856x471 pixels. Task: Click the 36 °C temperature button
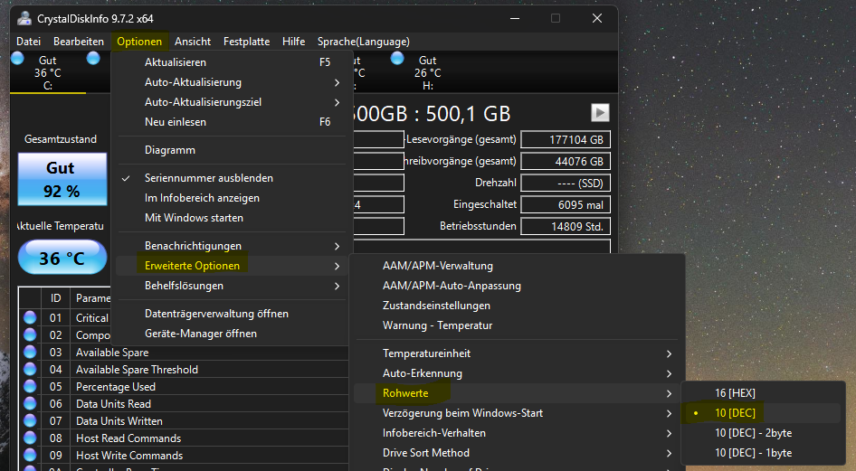tap(62, 257)
